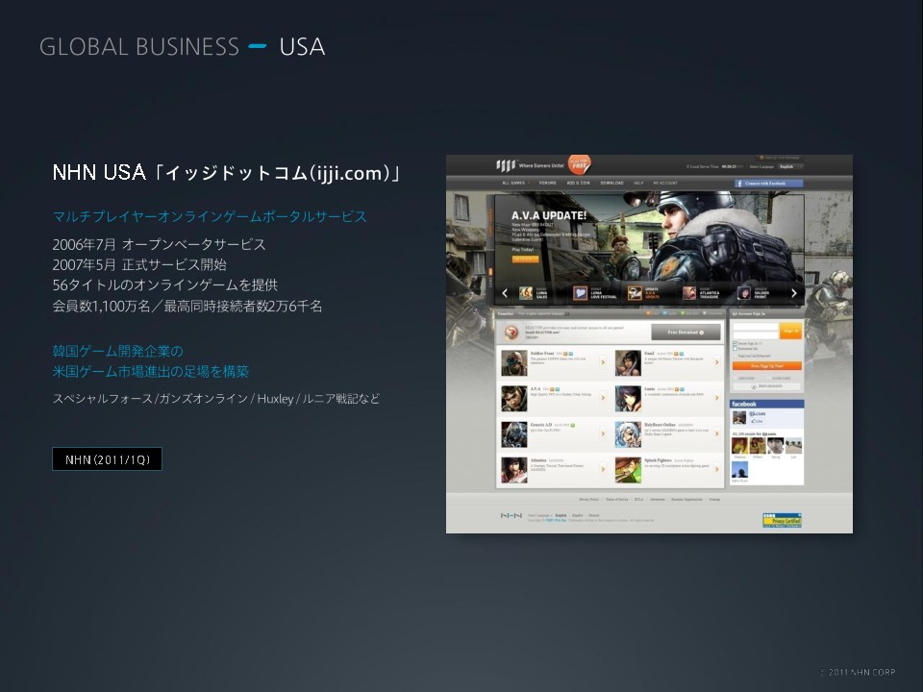This screenshot has height=692, width=923.
Task: Click the orange Play for Free badge
Action: 579,164
